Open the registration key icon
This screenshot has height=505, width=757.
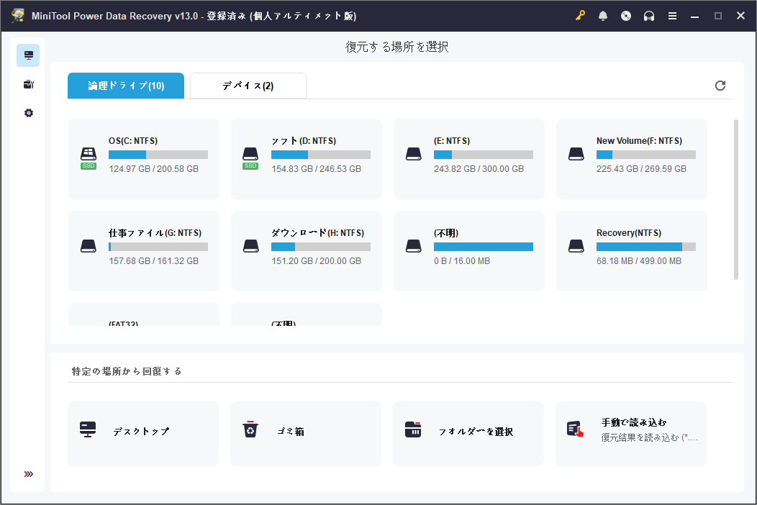580,15
